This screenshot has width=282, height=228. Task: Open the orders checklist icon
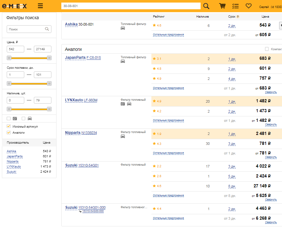click(235, 6)
